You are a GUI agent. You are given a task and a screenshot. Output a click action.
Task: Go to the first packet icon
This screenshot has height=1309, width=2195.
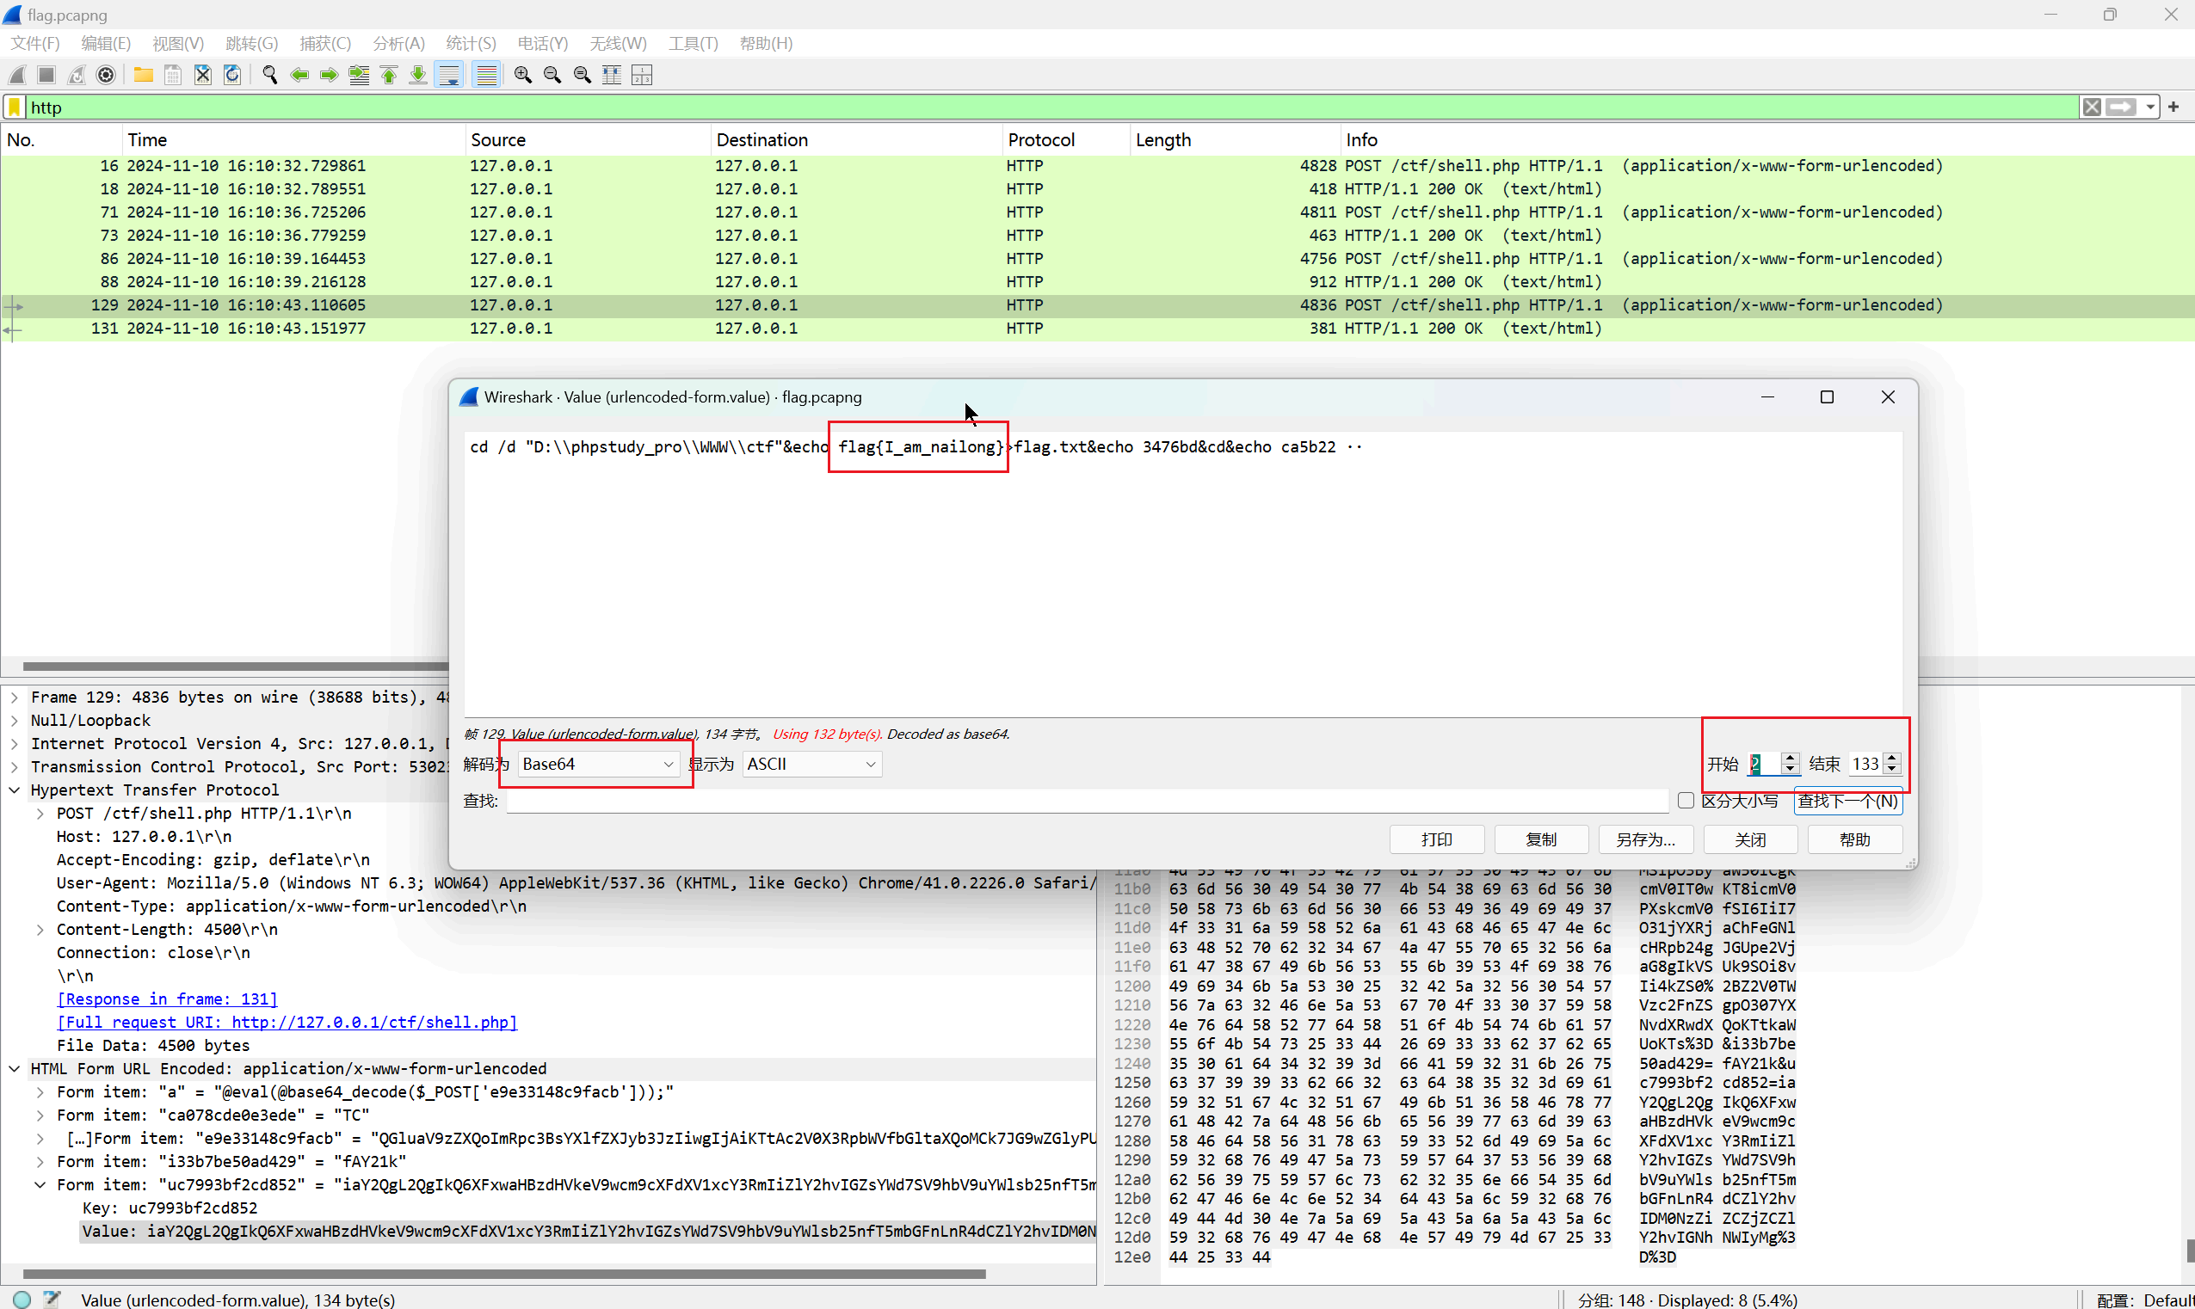(x=388, y=75)
